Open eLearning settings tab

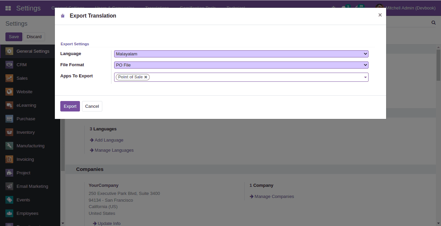tap(30, 105)
